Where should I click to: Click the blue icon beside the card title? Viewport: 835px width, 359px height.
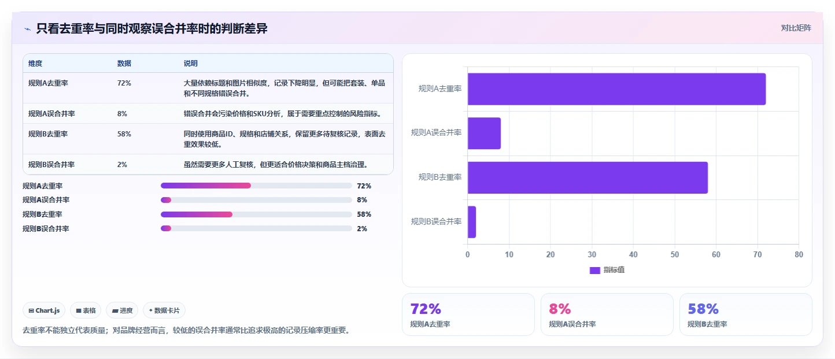point(27,29)
